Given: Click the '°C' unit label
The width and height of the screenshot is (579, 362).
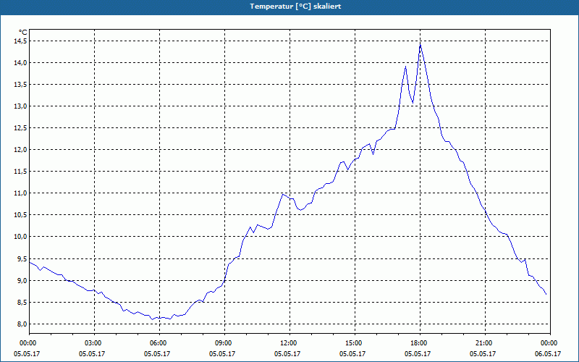Looking at the screenshot, I should click(x=22, y=33).
